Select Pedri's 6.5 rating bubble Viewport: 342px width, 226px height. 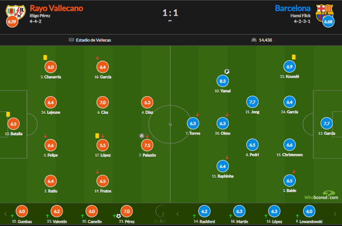[x=252, y=145]
